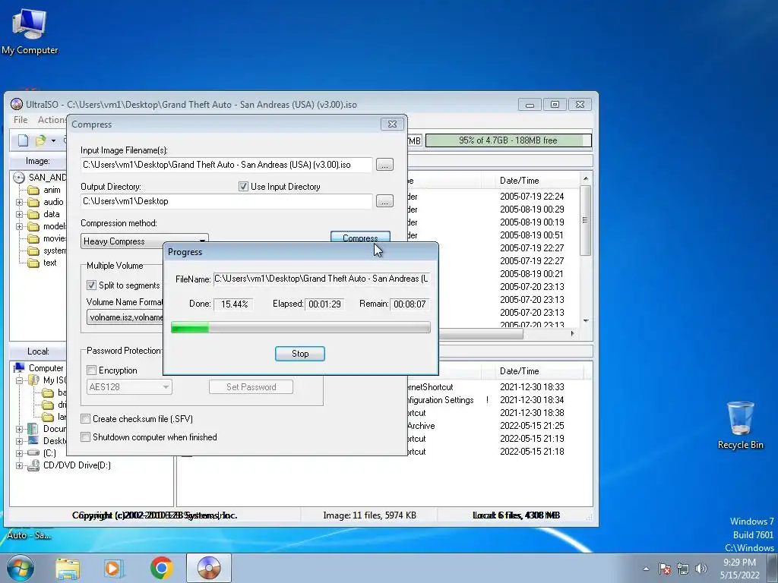778x583 pixels.
Task: Open Action Center flag tray icon
Action: [x=665, y=569]
